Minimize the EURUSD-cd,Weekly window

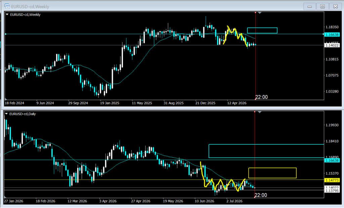click(x=309, y=6)
